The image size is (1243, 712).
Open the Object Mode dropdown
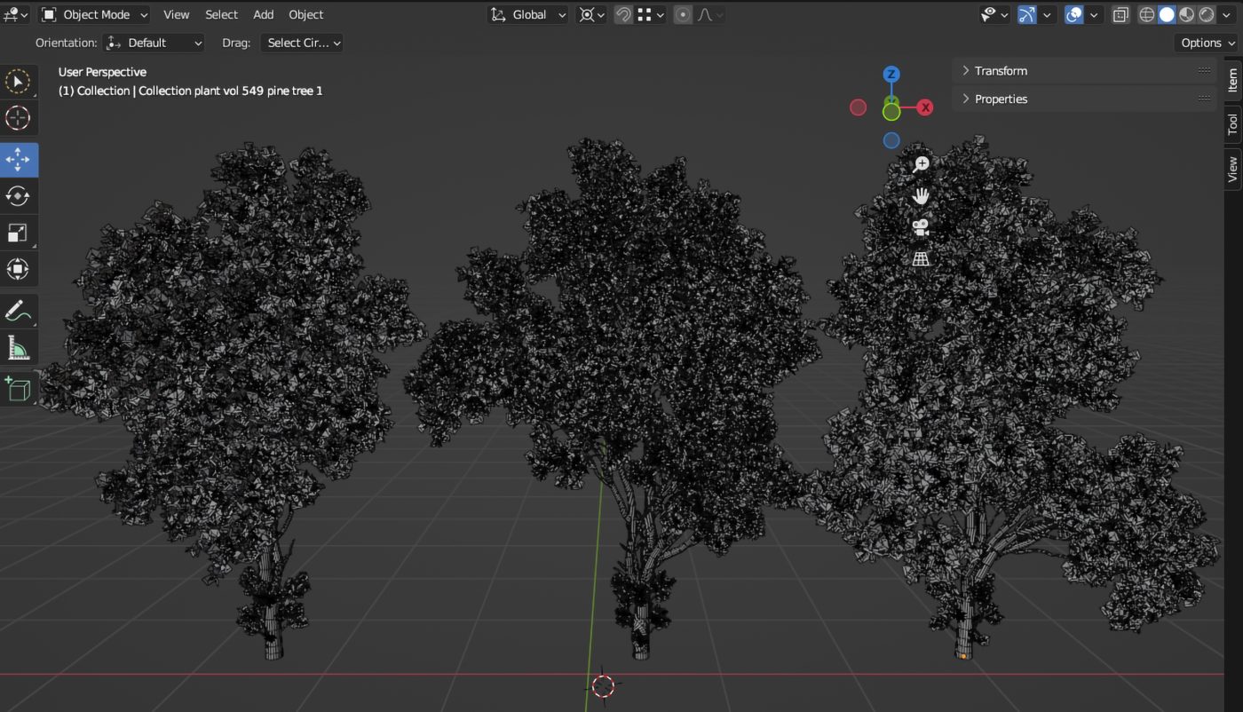(x=94, y=14)
